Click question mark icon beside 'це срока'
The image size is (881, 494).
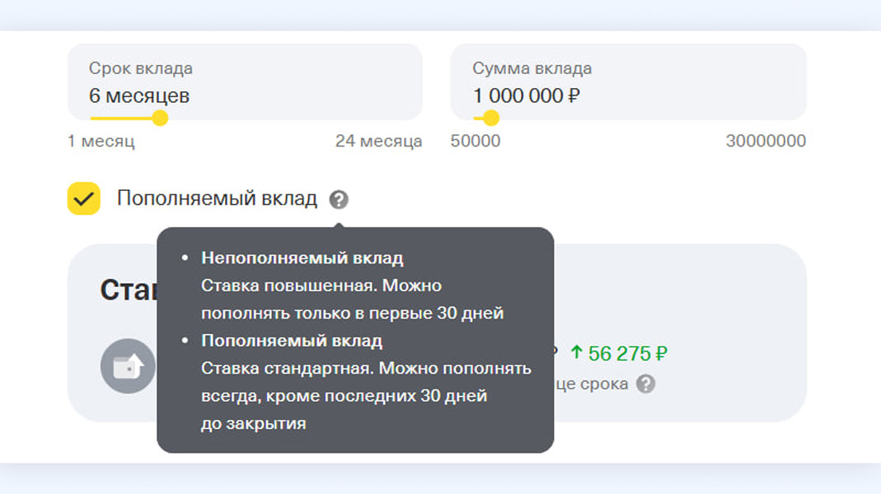point(646,384)
